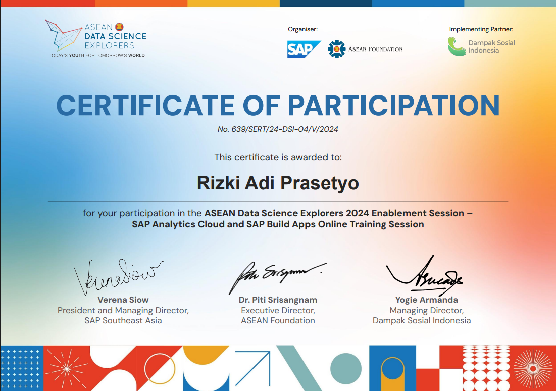Click the ASEAN Data Science Explorers logo
This screenshot has width=556, height=391.
click(93, 38)
